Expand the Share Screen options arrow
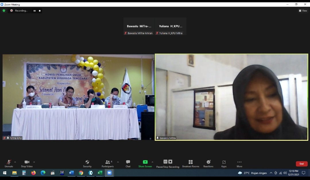 152,162
